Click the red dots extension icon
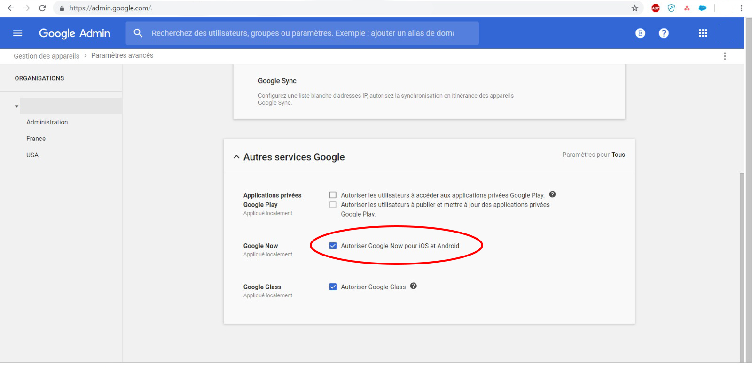The width and height of the screenshot is (752, 388). point(687,8)
